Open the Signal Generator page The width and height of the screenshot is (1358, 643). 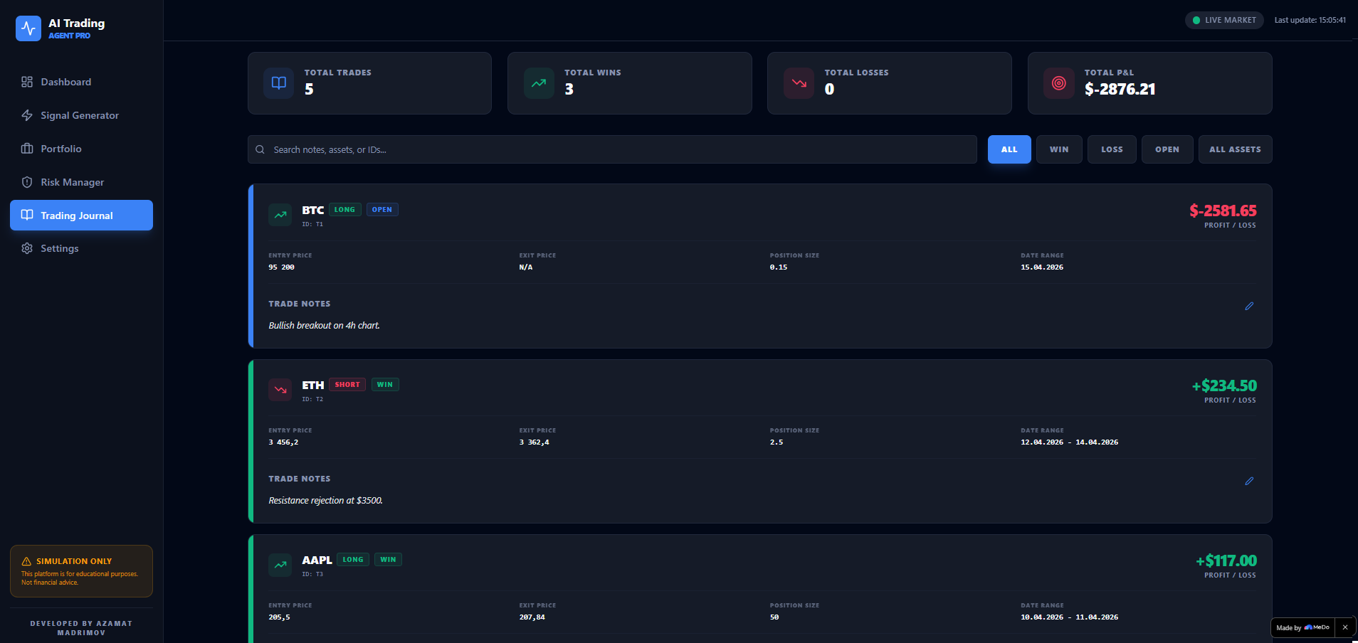pyautogui.click(x=81, y=115)
